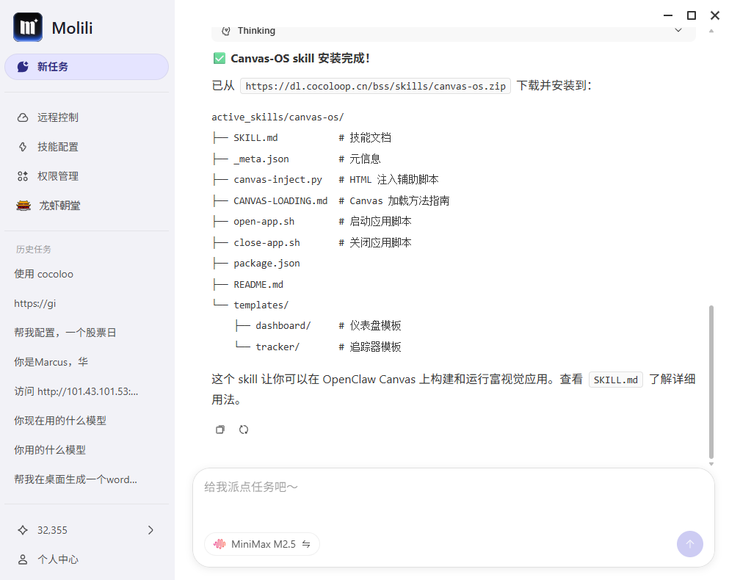Click the Molili logo icon
The width and height of the screenshot is (729, 580).
pyautogui.click(x=28, y=28)
